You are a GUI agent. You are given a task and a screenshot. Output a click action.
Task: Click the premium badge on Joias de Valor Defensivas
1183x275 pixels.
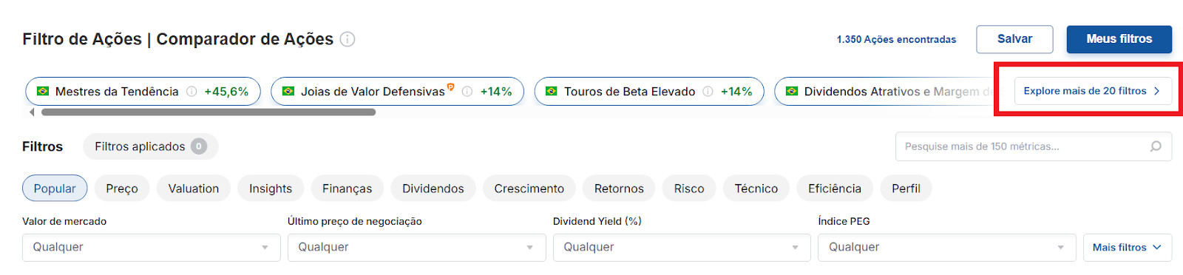tap(451, 87)
